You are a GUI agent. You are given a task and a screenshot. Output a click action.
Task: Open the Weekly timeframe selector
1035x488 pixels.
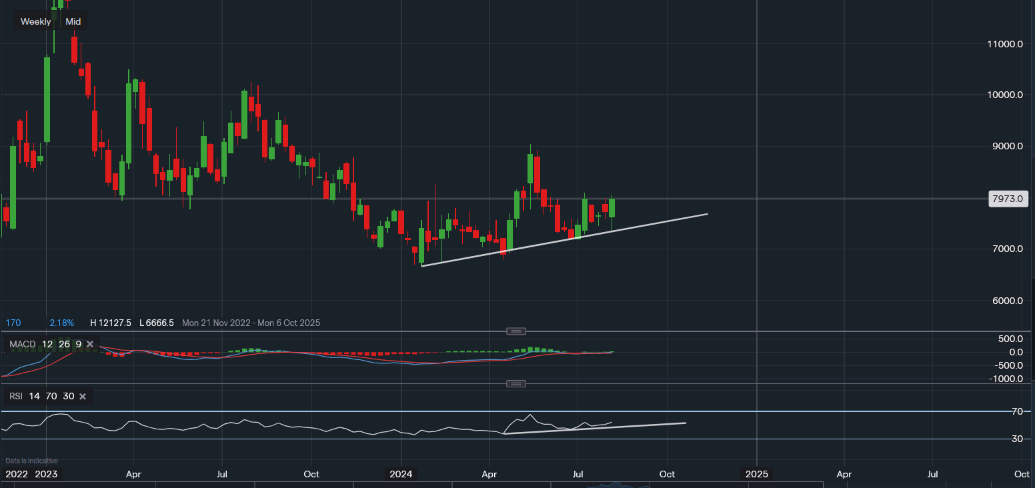35,21
